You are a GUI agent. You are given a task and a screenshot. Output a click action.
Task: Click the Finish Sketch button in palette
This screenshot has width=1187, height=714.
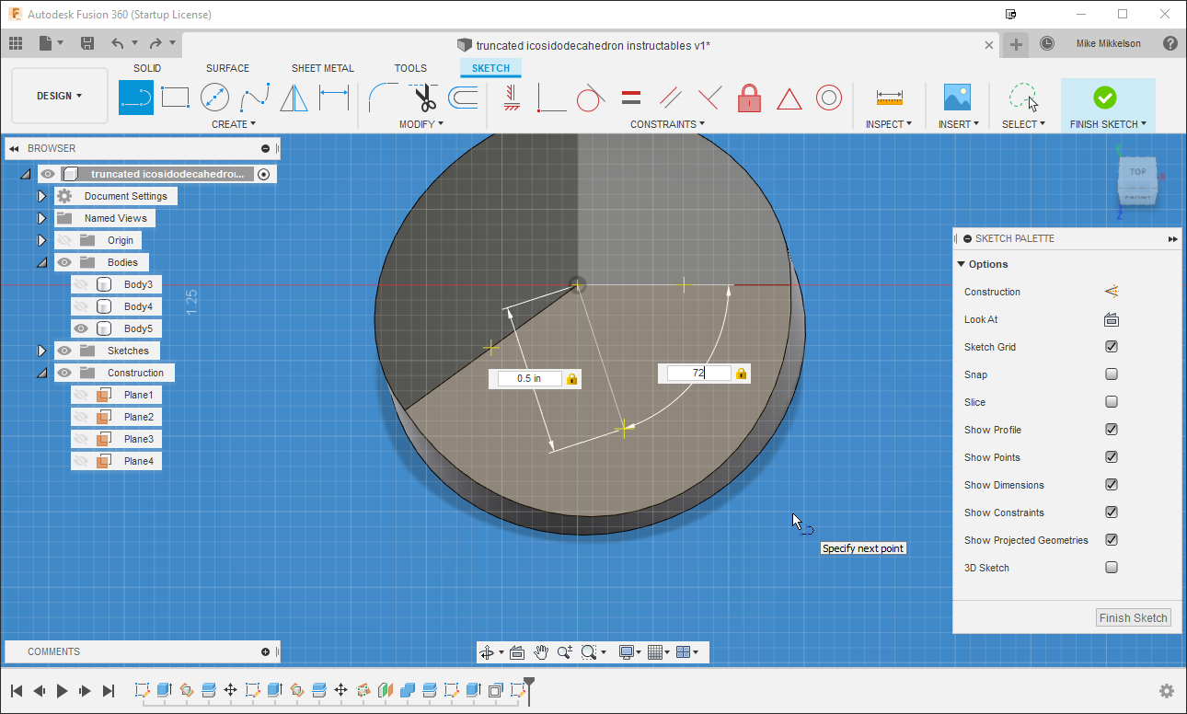coord(1133,617)
